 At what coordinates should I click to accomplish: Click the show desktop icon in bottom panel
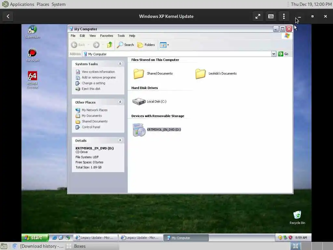tap(4, 246)
